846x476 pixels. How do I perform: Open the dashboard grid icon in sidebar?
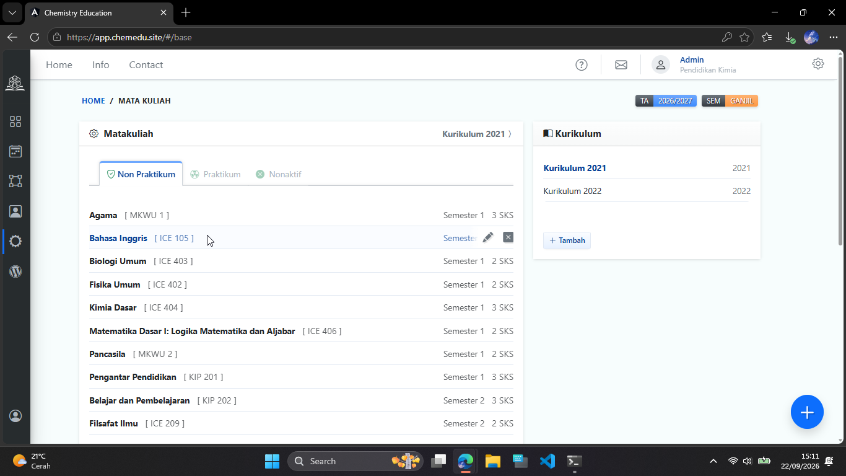(x=15, y=121)
